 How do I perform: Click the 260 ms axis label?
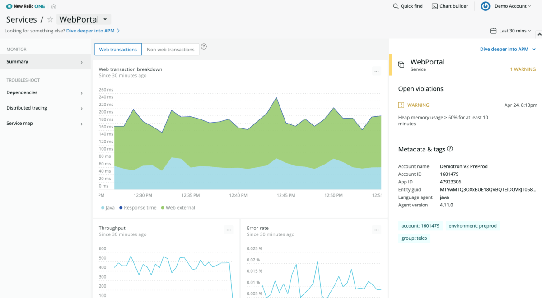[x=106, y=90]
